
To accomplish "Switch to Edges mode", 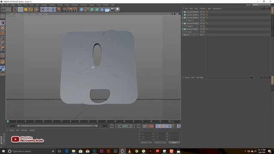I will coord(3,43).
